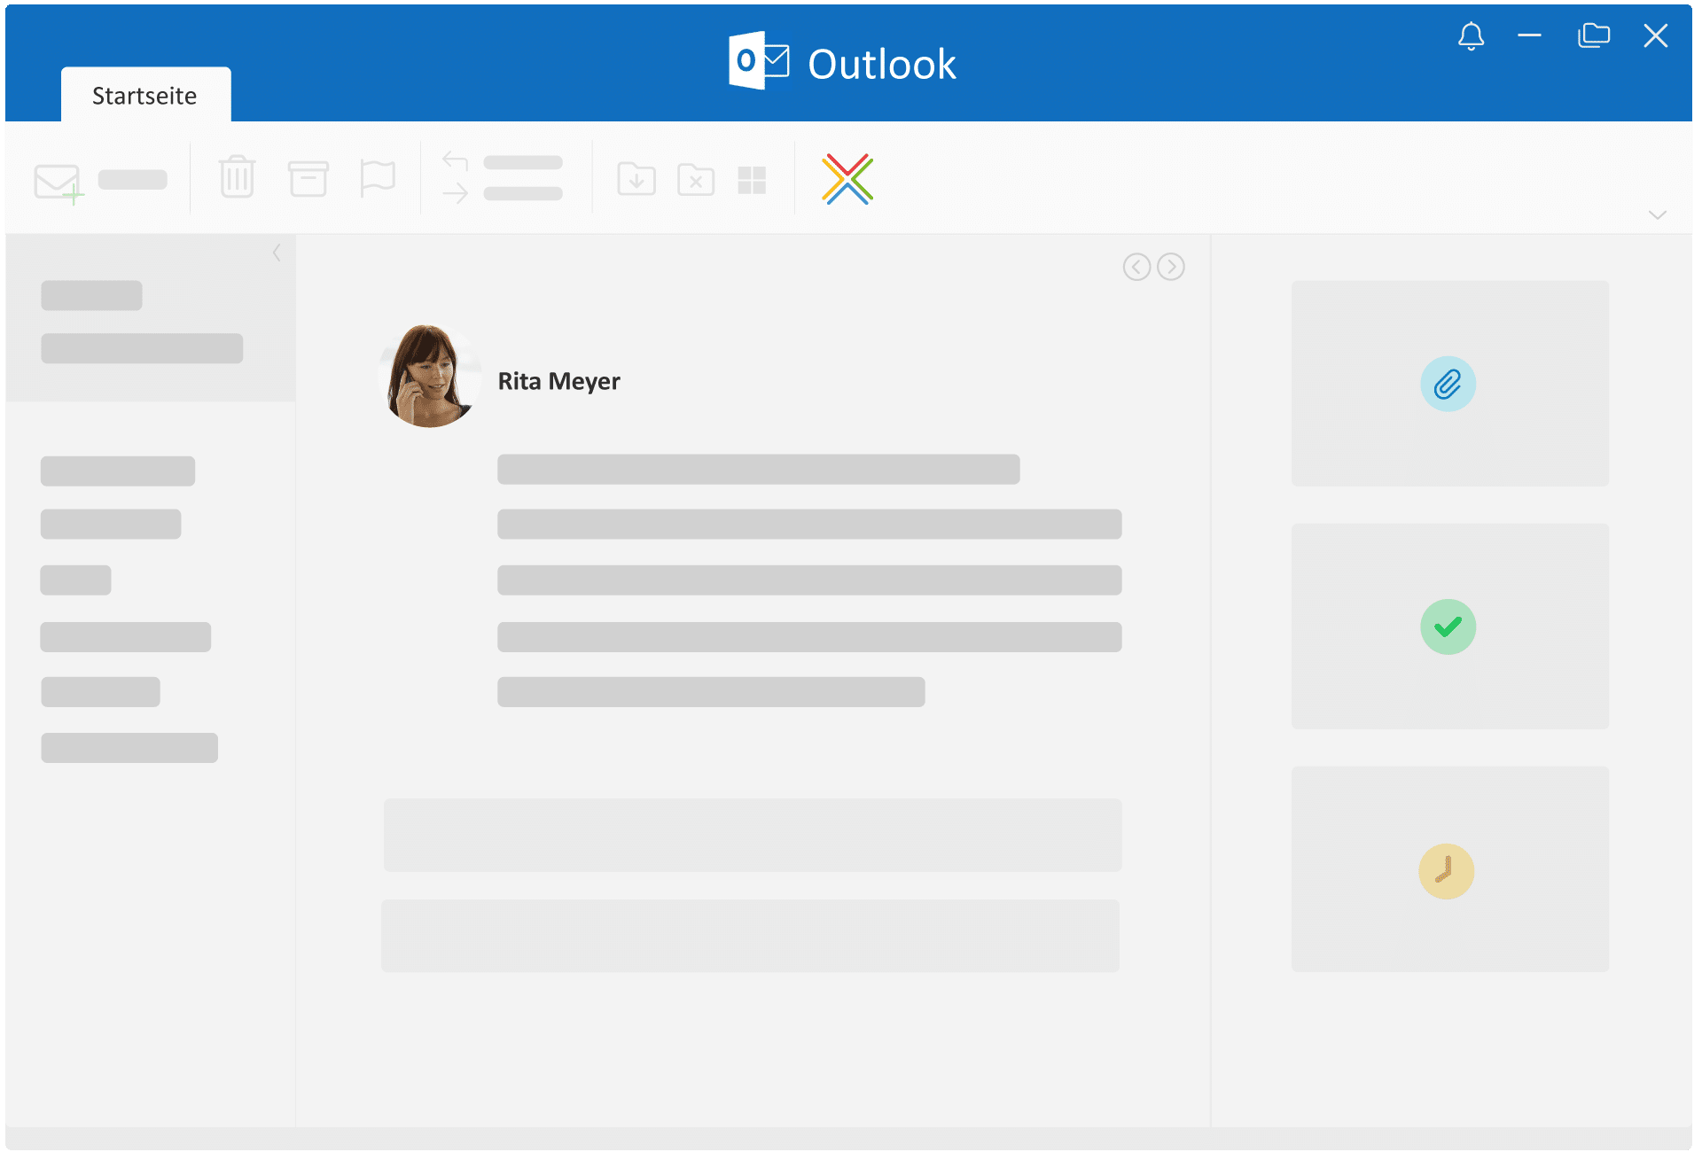
Task: Archive the email using box icon
Action: click(308, 178)
